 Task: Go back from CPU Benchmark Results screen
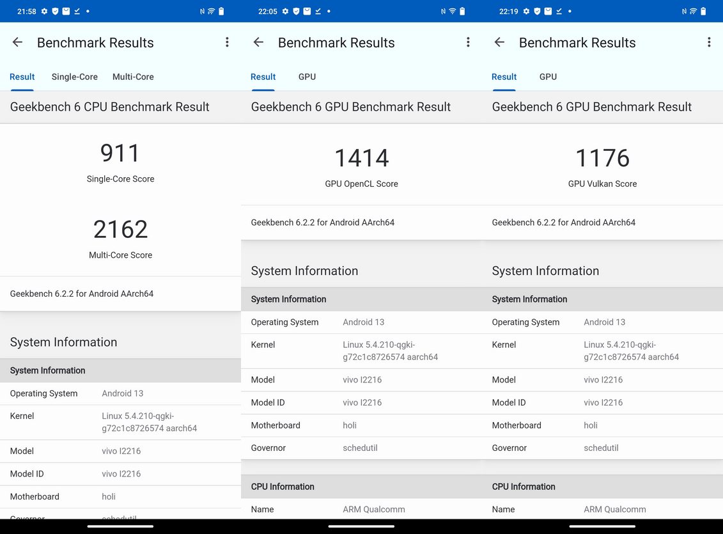pyautogui.click(x=17, y=42)
